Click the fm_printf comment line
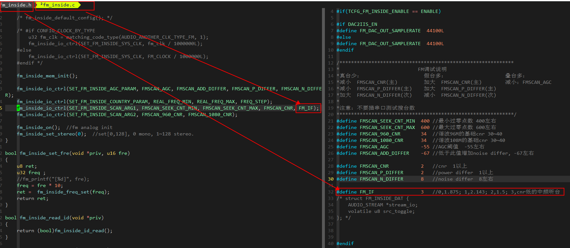Screen dimensions: 570x248 pos(53,179)
